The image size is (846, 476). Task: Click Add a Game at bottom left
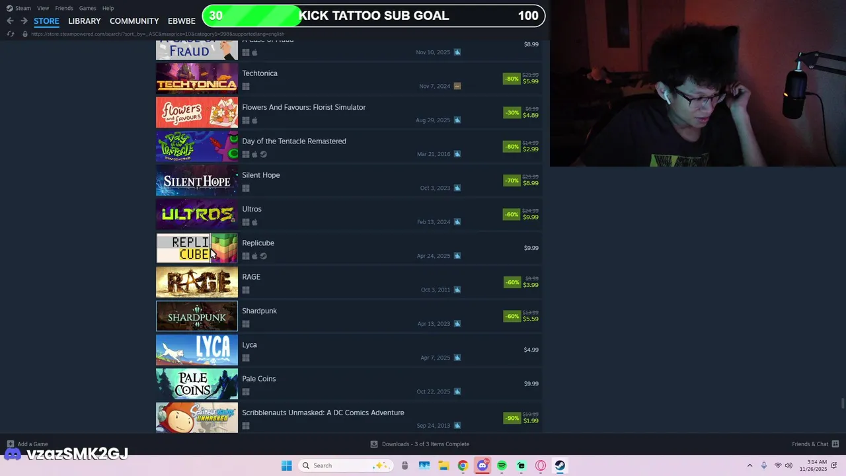pyautogui.click(x=27, y=444)
